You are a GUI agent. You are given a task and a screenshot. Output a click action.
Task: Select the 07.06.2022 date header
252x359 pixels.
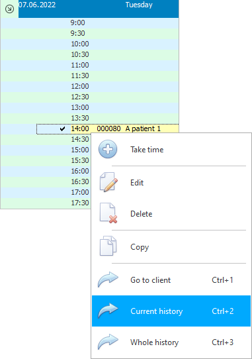click(37, 5)
